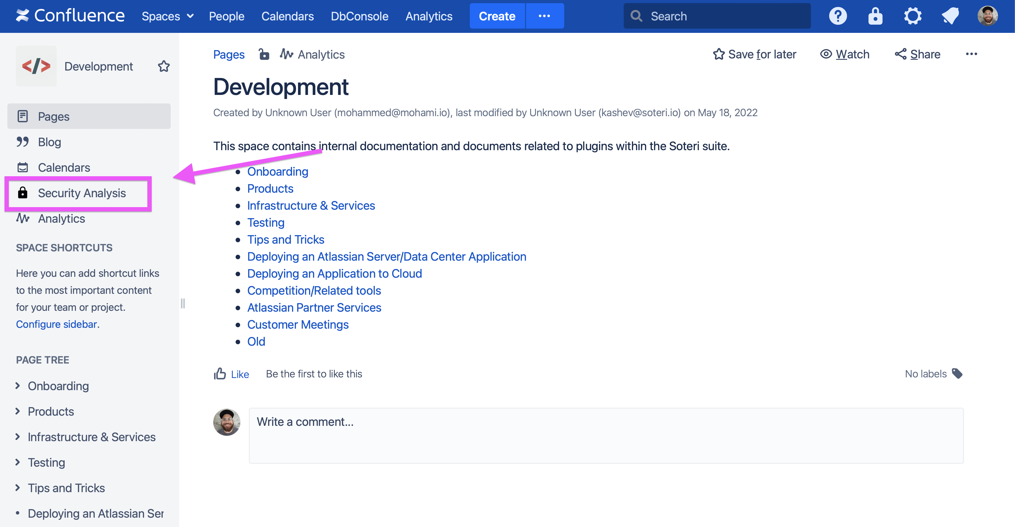Open the settings gear icon
Image resolution: width=1015 pixels, height=527 pixels.
pyautogui.click(x=913, y=16)
